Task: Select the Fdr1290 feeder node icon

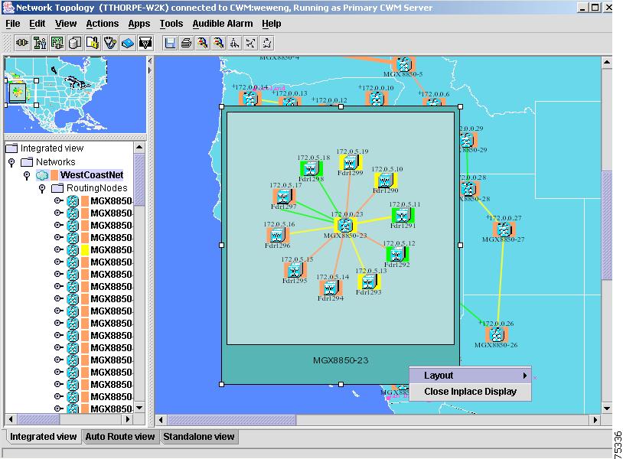Action: (386, 181)
